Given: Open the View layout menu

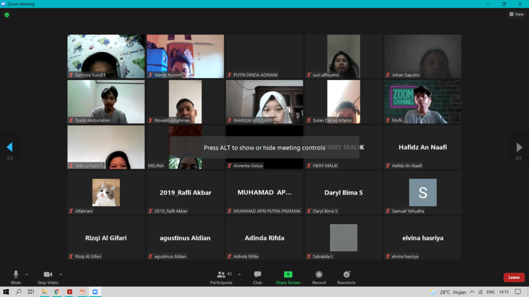Looking at the screenshot, I should pos(516,14).
